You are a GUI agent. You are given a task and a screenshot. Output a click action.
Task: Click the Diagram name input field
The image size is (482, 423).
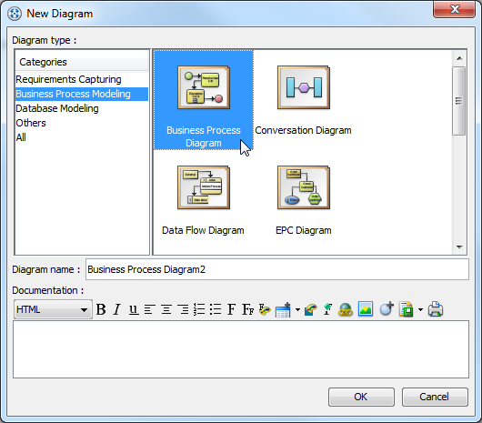277,269
